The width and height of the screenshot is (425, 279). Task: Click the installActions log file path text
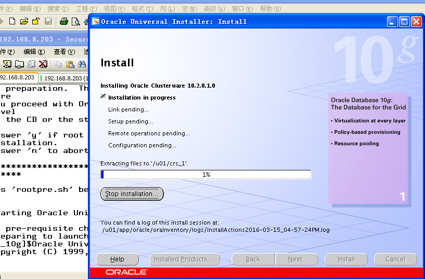(216, 230)
